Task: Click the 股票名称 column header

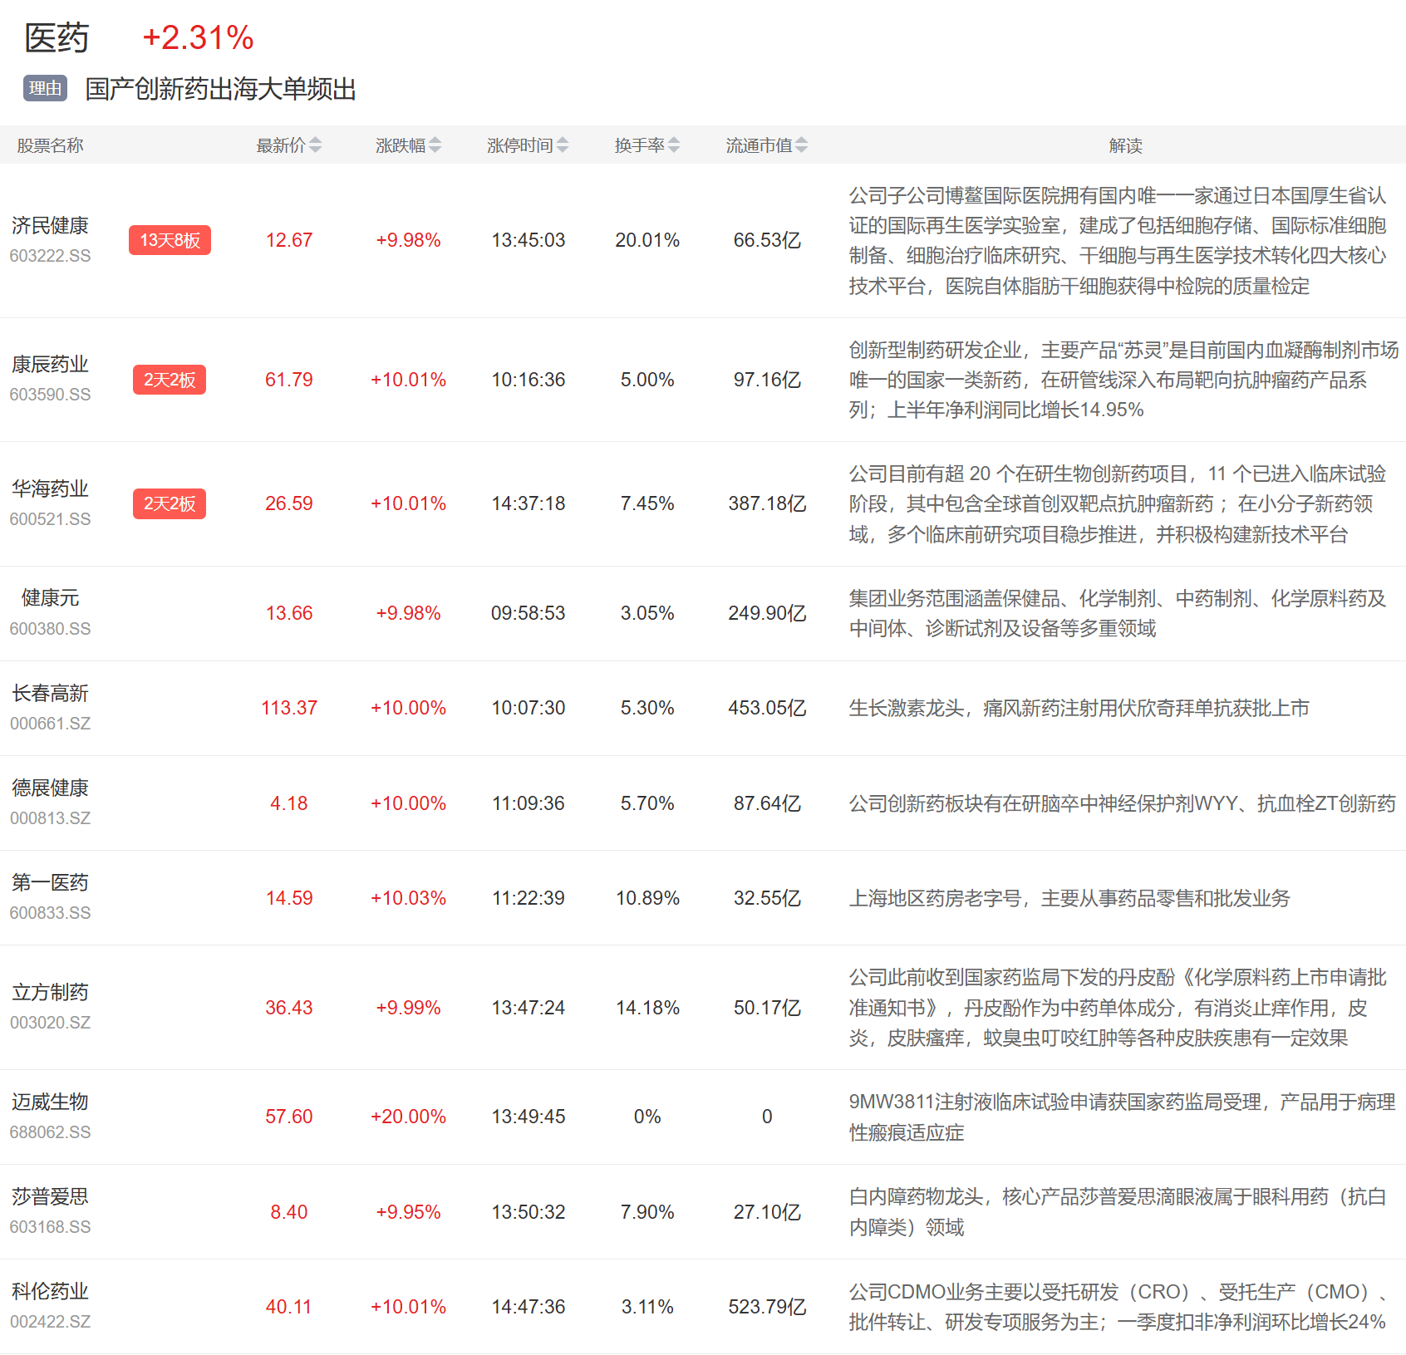Action: (50, 145)
